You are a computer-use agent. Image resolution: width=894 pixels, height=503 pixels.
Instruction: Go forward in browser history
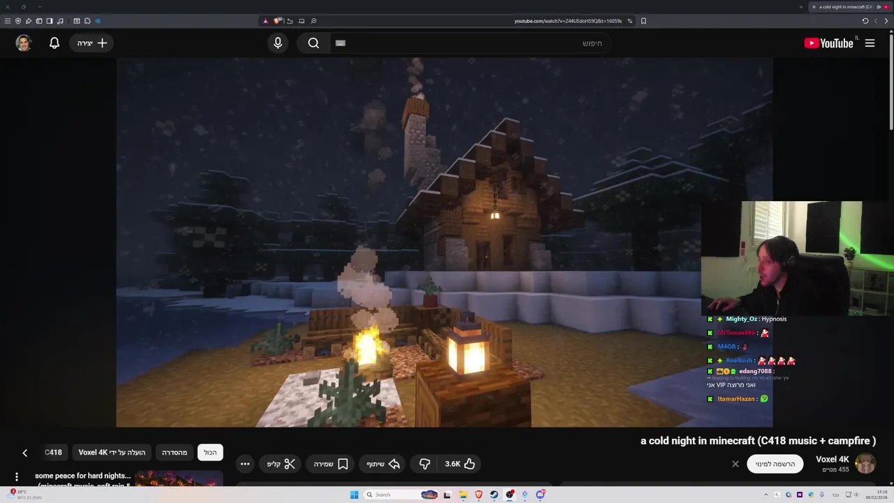876,21
